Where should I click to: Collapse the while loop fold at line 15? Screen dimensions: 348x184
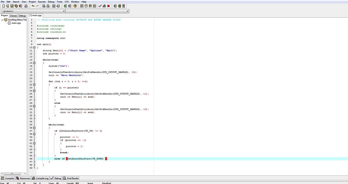click(34, 63)
